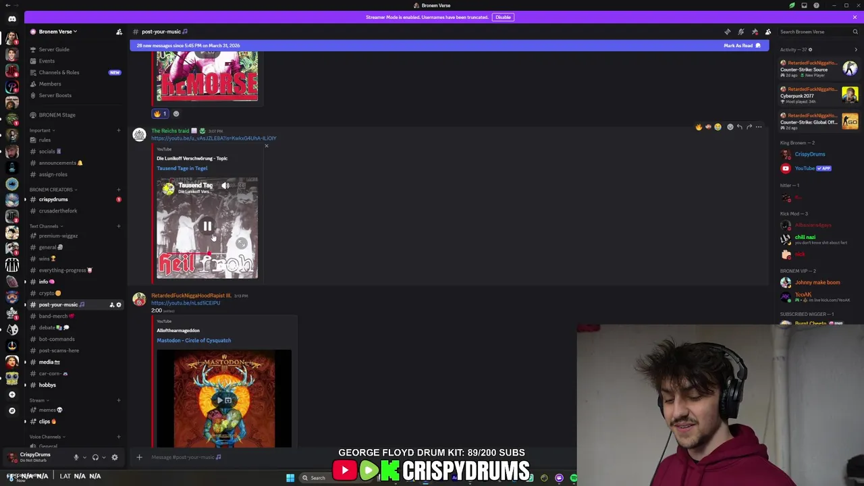
Task: Mute microphone in user panel
Action: click(x=76, y=457)
